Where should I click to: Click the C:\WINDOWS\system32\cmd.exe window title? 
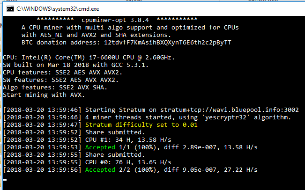coord(58,9)
